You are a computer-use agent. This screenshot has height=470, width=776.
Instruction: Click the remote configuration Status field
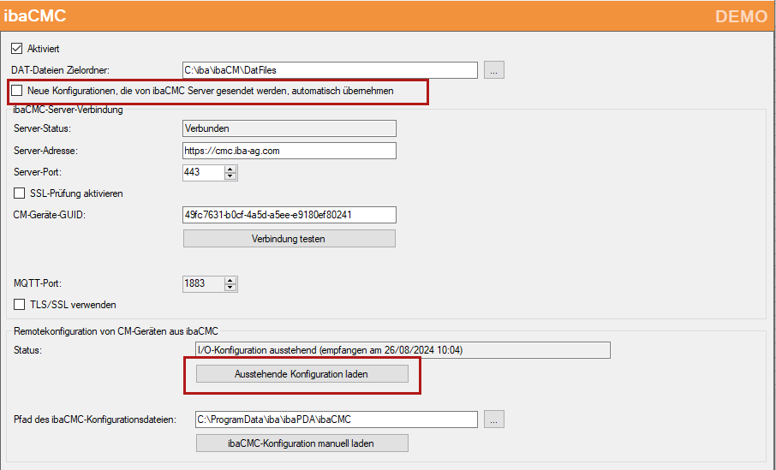click(x=403, y=350)
